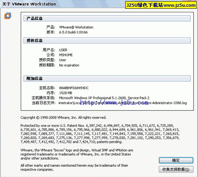This screenshot has height=177, width=198.
Task: Click the VMware Workstation boxes logo icon
Action: tap(8, 16)
